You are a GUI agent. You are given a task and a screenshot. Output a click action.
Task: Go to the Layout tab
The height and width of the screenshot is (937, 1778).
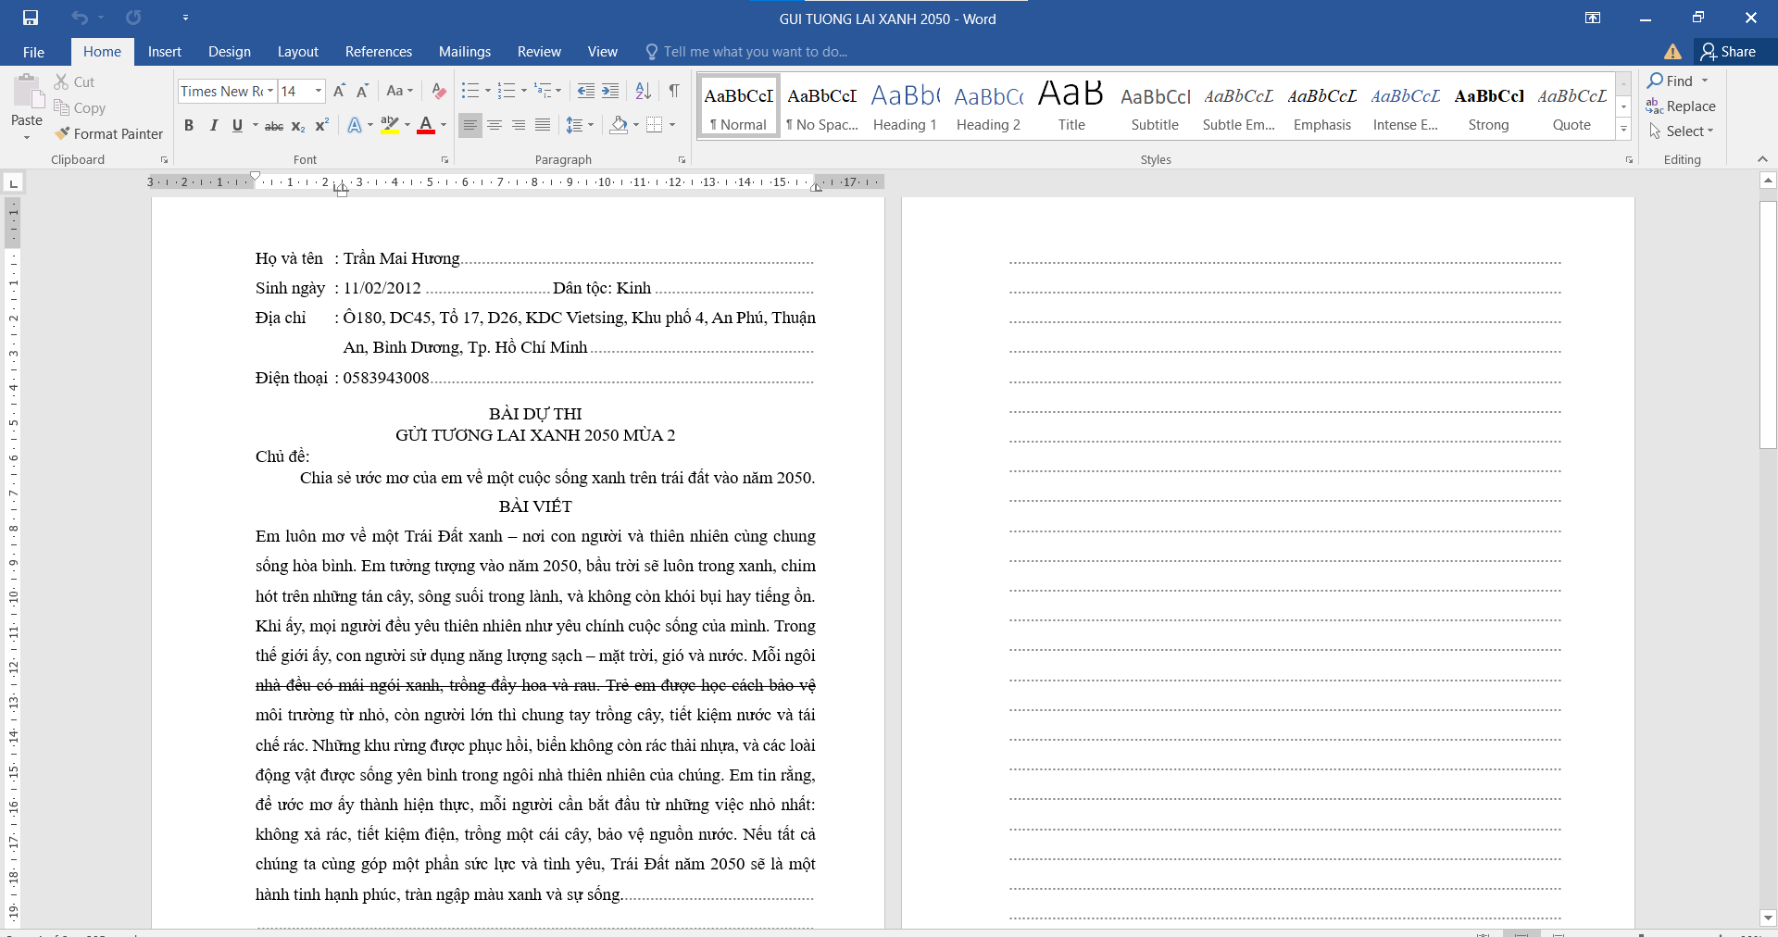coord(298,52)
